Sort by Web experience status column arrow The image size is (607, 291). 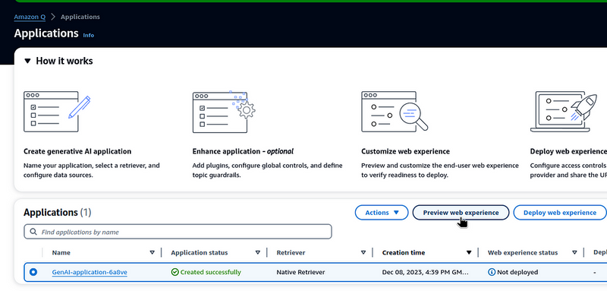coord(574,253)
